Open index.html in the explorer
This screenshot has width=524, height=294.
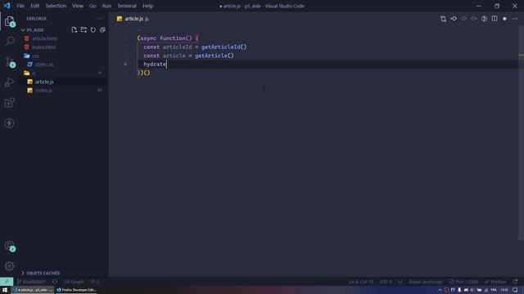(x=64, y=47)
